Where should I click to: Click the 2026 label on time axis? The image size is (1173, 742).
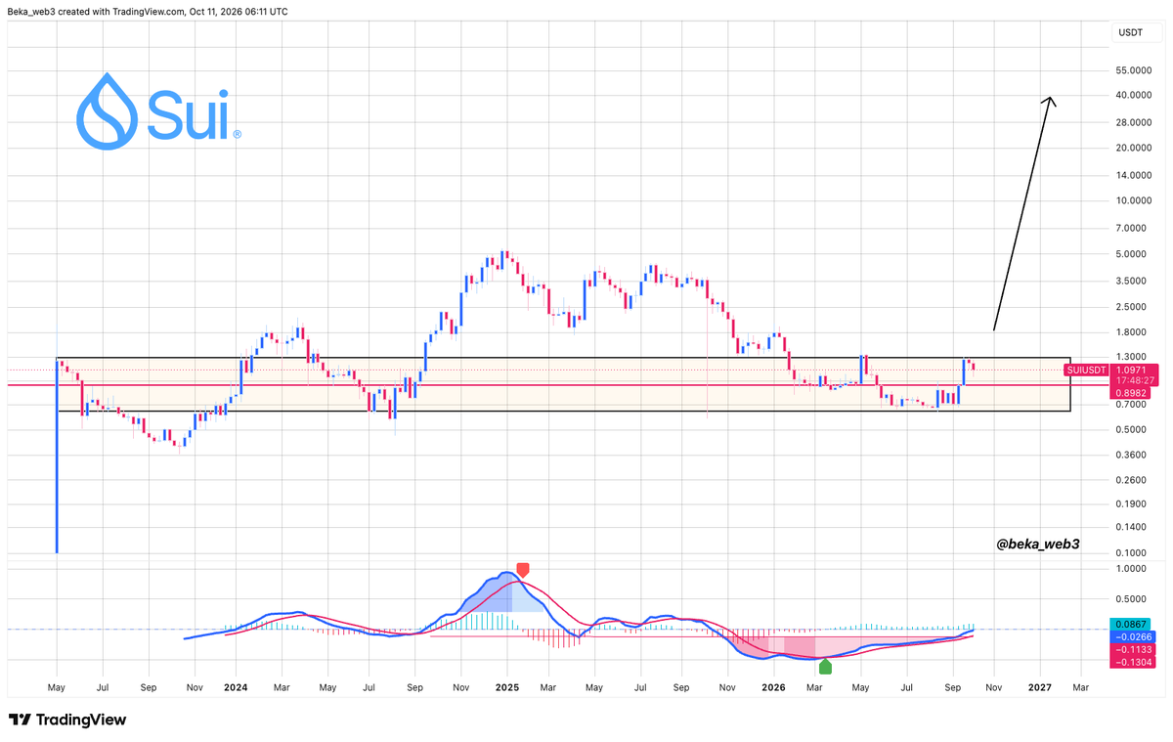tap(773, 687)
